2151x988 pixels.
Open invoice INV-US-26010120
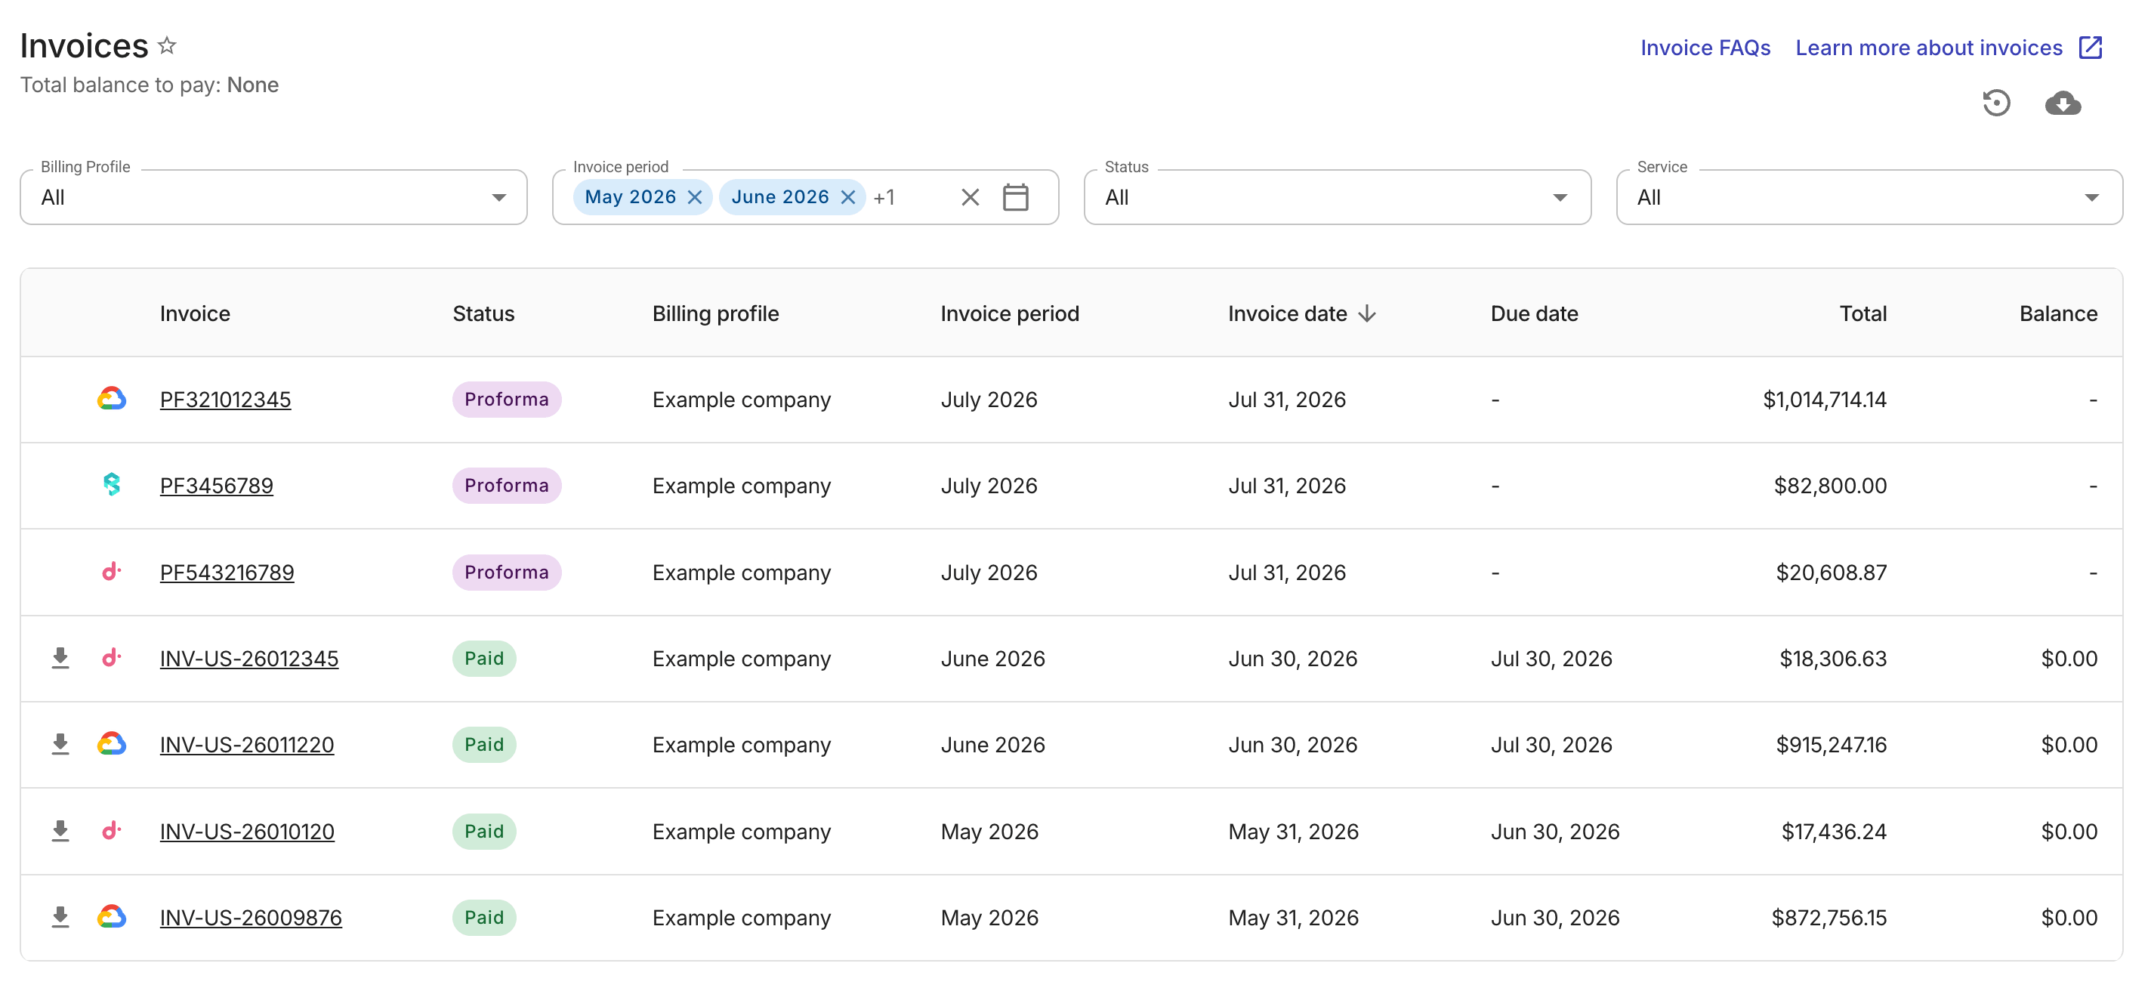pos(247,831)
